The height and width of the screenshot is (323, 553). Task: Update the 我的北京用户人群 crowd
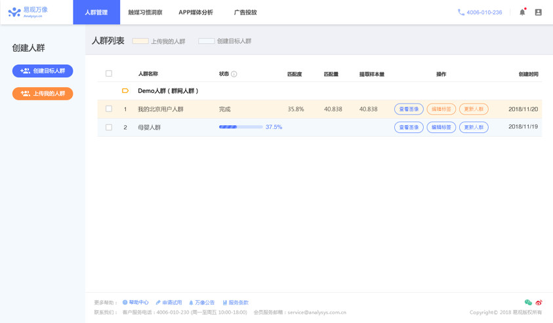[474, 109]
